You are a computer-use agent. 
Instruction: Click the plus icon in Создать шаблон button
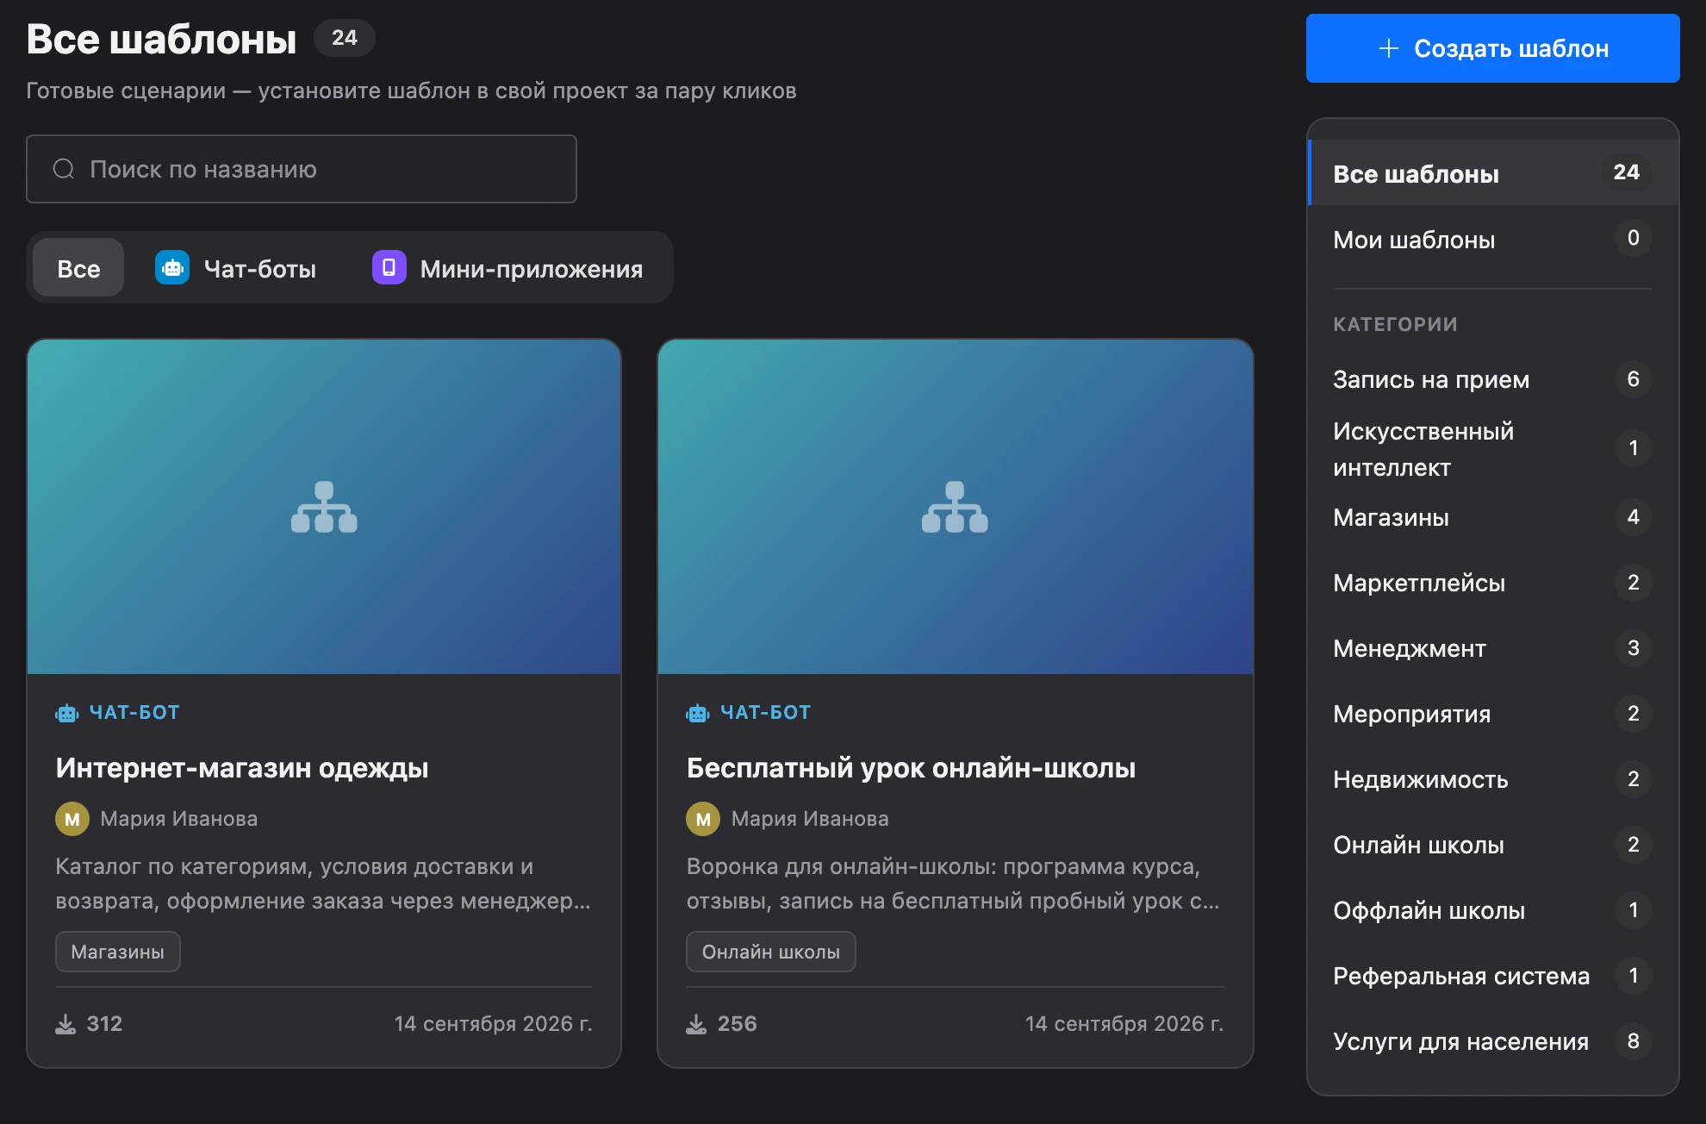click(x=1388, y=48)
